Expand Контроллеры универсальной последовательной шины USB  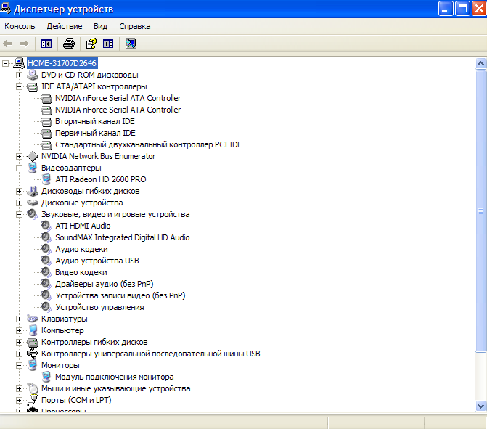19,354
